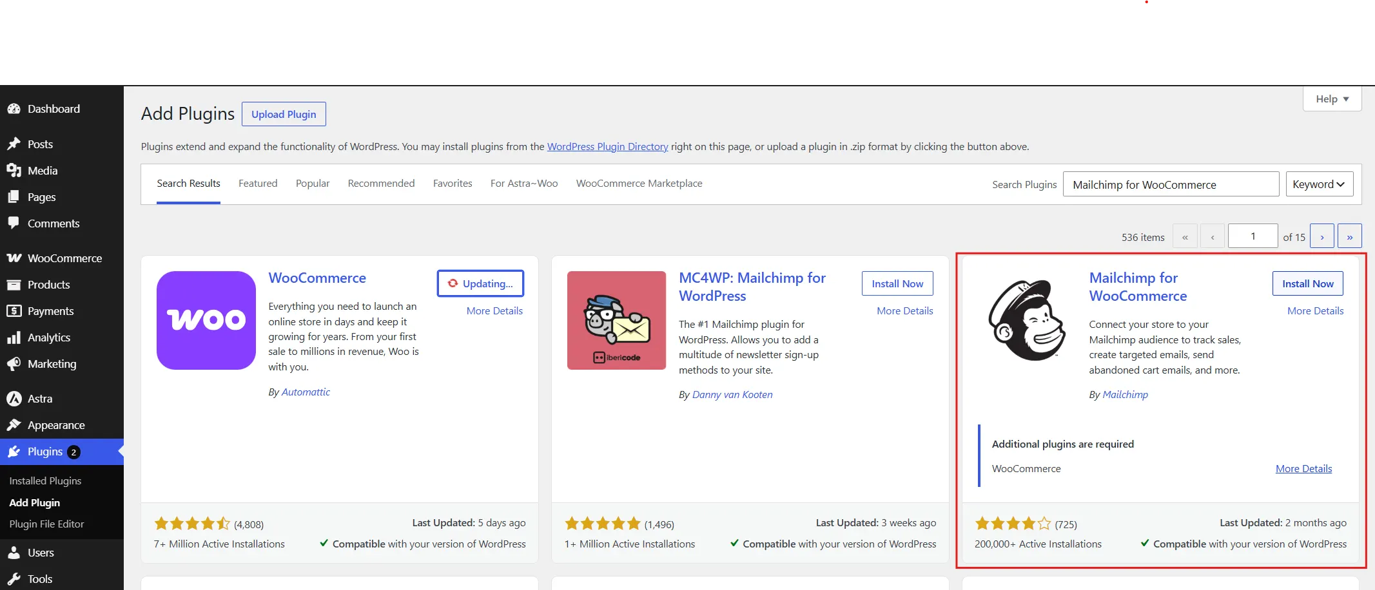The width and height of the screenshot is (1375, 590).
Task: Click the Marketing megaphone icon
Action: pos(14,363)
